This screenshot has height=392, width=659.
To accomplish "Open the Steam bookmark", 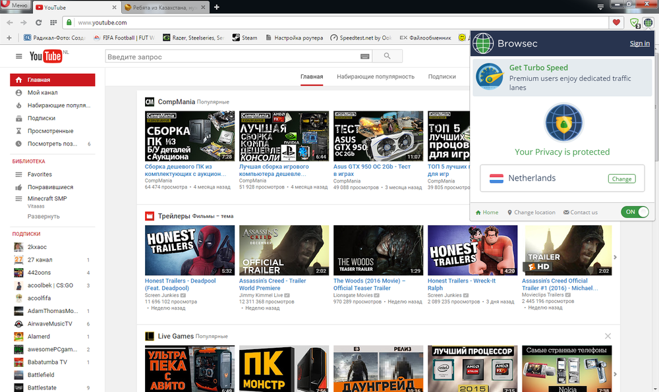I will 245,38.
